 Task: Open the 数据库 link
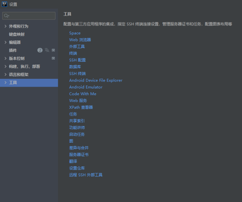point(75,67)
